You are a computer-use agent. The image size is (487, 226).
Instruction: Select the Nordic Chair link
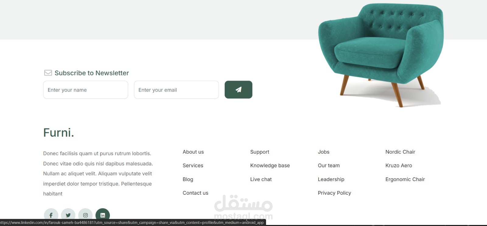click(x=400, y=152)
